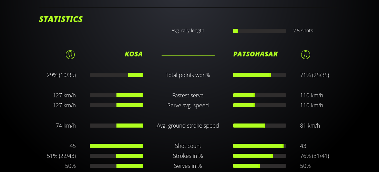Click the Avg. rally length bar
The height and width of the screenshot is (172, 379).
[259, 31]
